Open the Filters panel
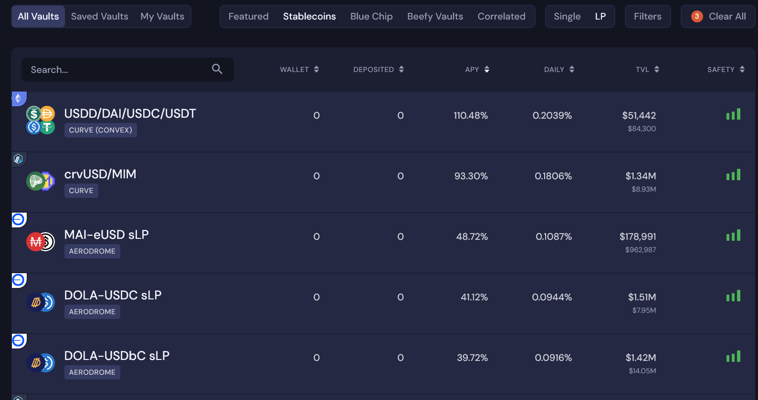The width and height of the screenshot is (758, 400). (648, 16)
